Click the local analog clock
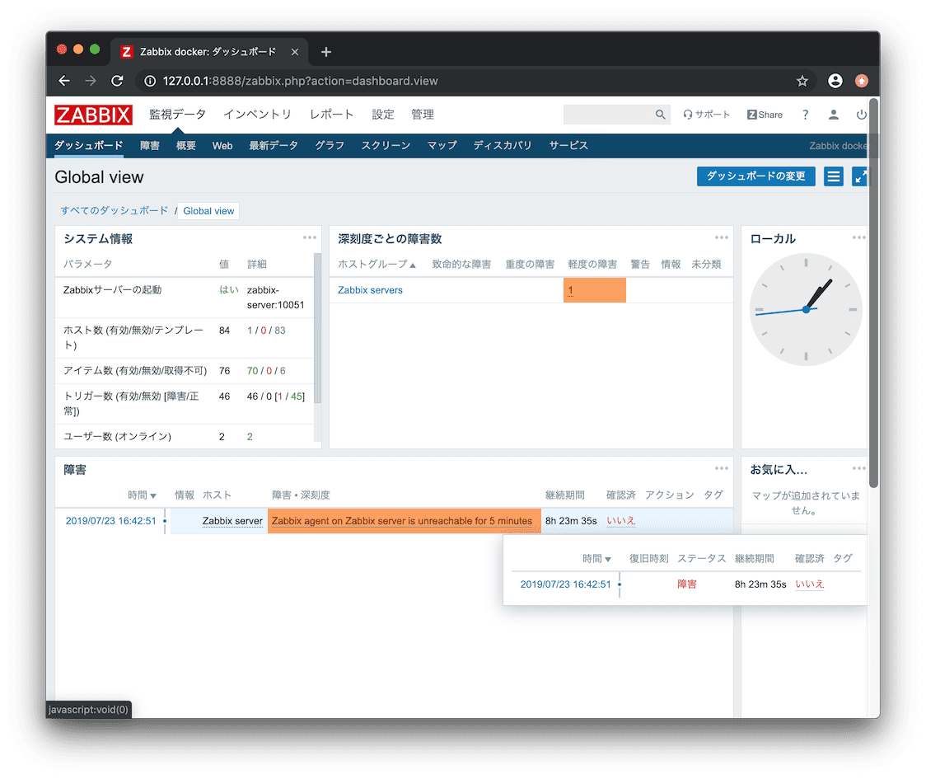926x779 pixels. (x=806, y=309)
